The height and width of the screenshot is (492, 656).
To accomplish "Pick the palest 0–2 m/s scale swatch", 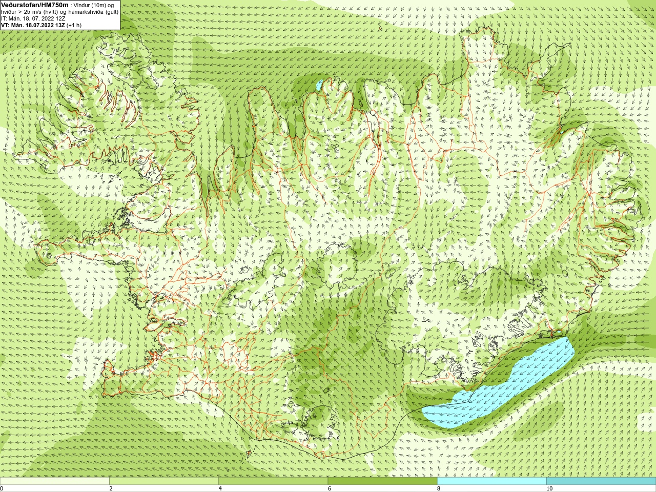I will point(55,481).
